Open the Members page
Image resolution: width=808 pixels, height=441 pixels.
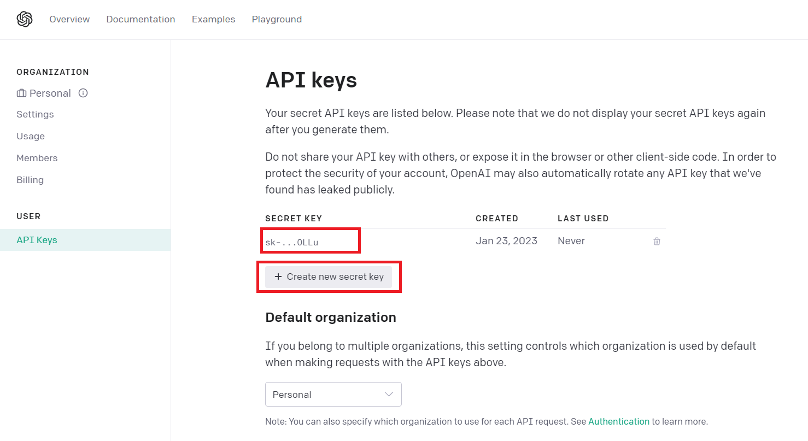[37, 158]
